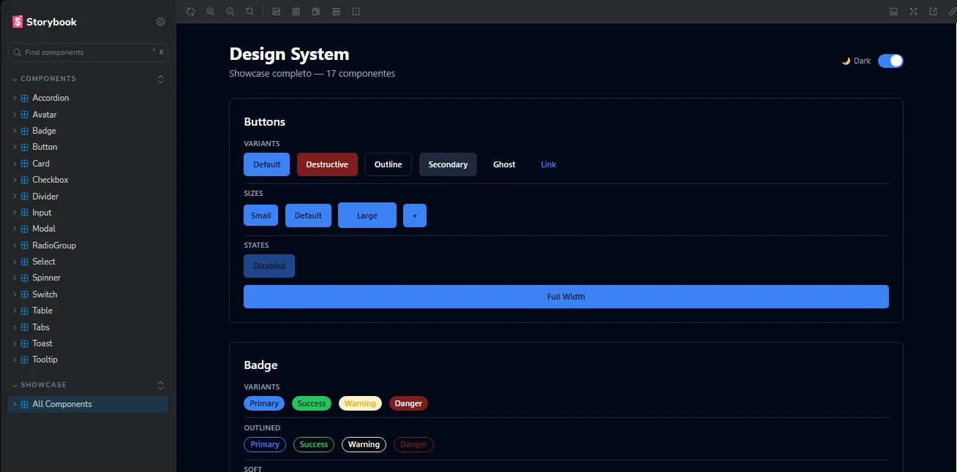This screenshot has height=472, width=957.
Task: Select the All Components showcase entry
Action: point(88,404)
